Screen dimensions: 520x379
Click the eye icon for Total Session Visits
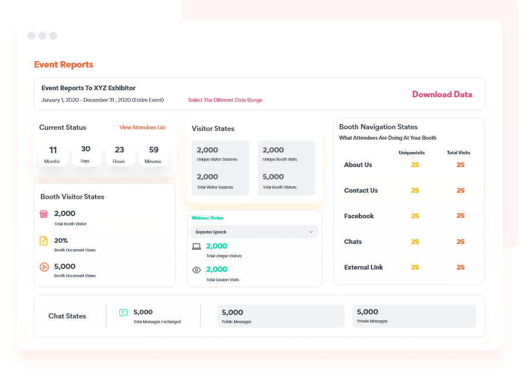(197, 270)
